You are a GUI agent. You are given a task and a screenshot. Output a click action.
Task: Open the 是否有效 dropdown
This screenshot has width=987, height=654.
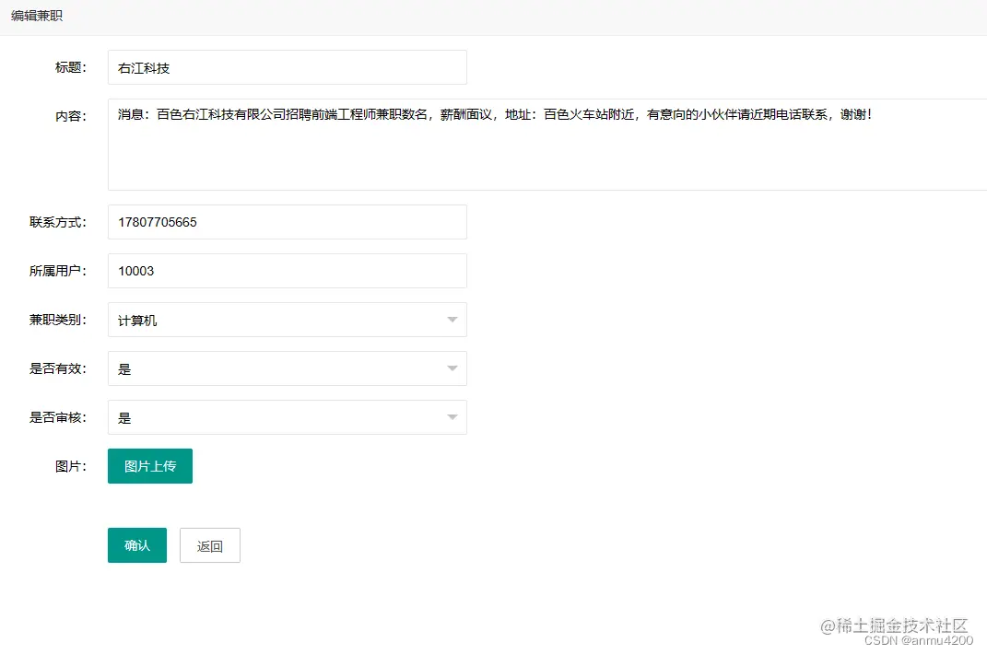tap(287, 368)
